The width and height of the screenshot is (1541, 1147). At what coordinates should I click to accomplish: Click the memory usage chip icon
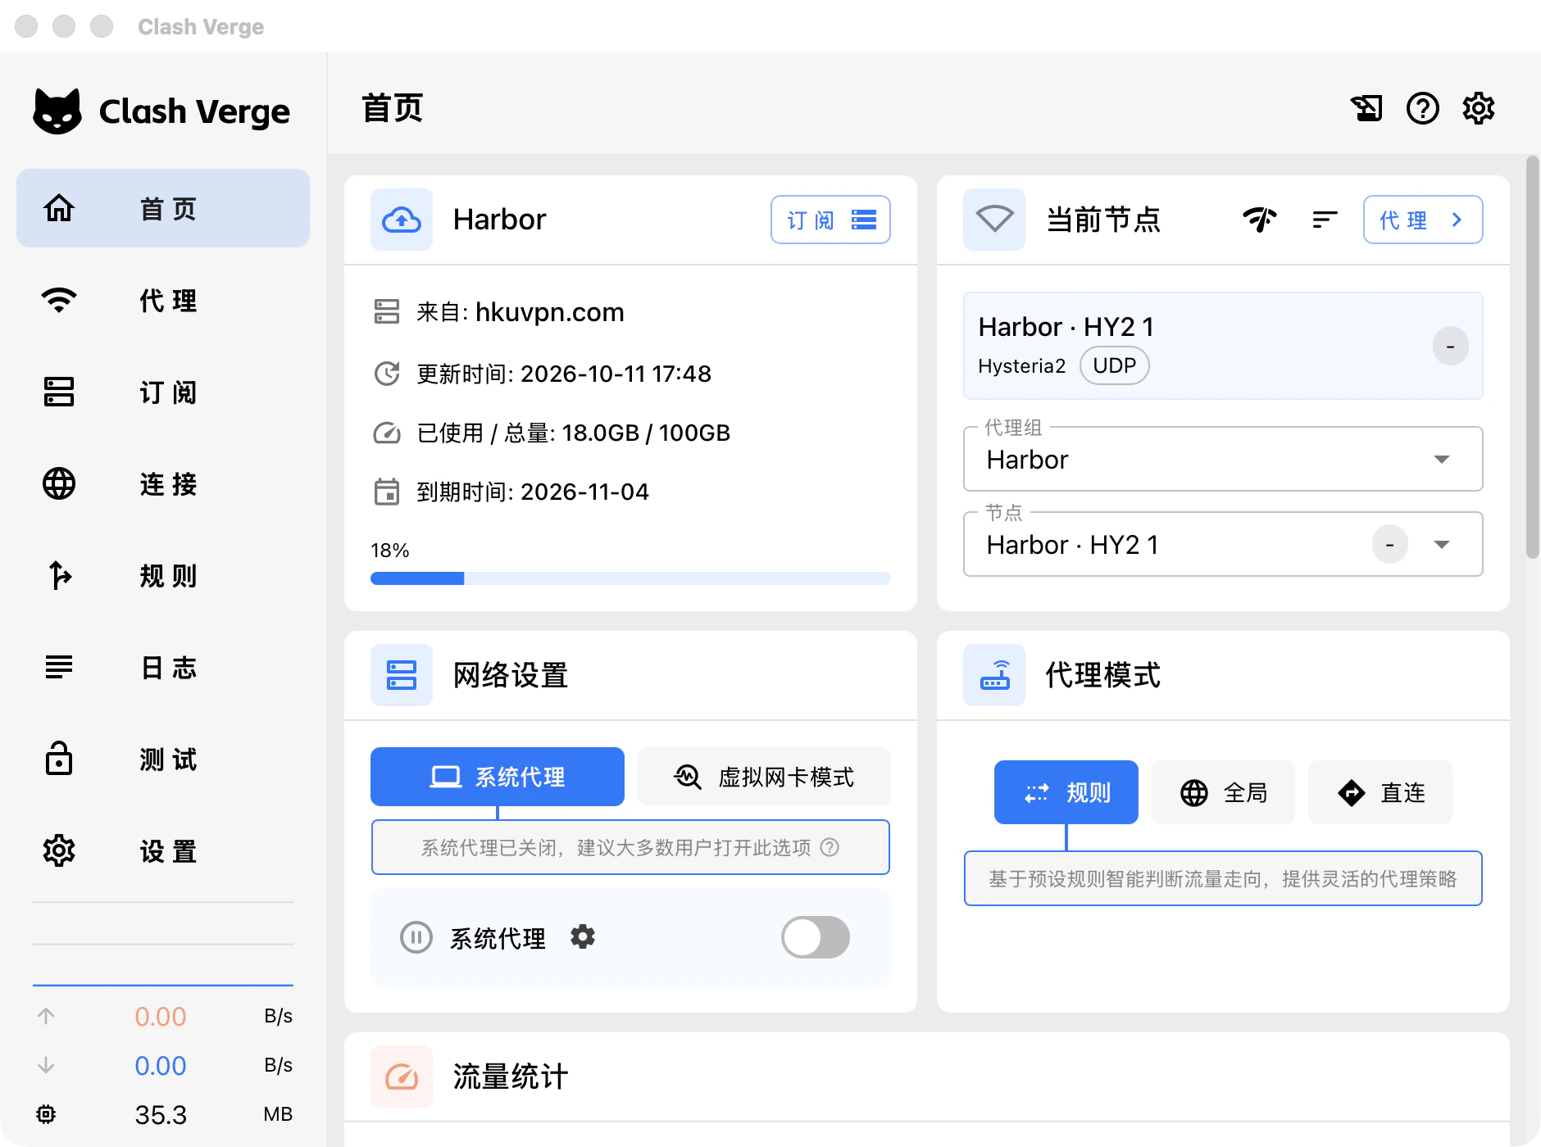click(46, 1114)
